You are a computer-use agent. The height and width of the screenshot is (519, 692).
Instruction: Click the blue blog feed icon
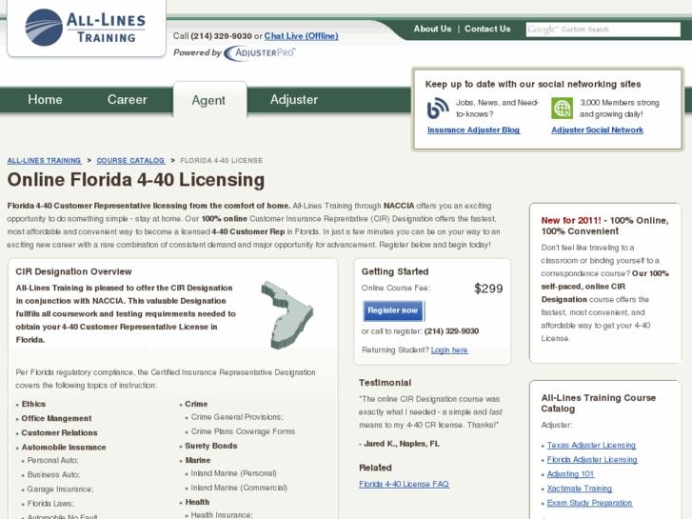coord(438,109)
